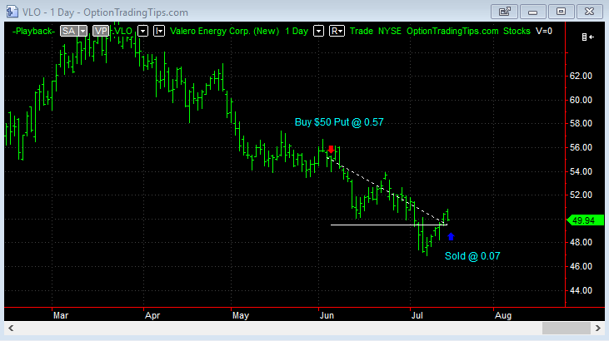Click the OptionTradingTips.com toolbar label
Image resolution: width=609 pixels, height=341 pixels.
tap(452, 32)
